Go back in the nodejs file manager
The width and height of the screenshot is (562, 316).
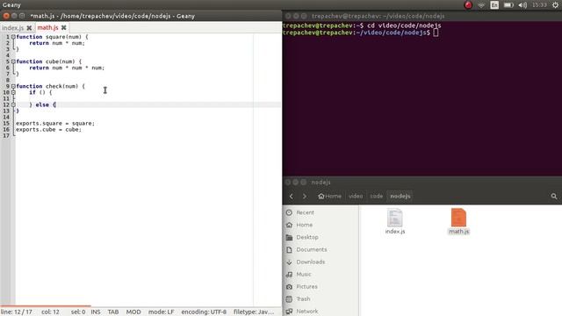click(x=292, y=196)
